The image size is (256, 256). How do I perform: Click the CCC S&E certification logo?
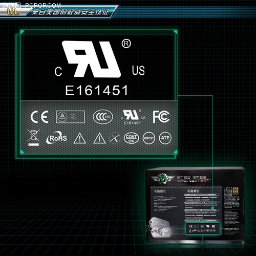(x=103, y=117)
